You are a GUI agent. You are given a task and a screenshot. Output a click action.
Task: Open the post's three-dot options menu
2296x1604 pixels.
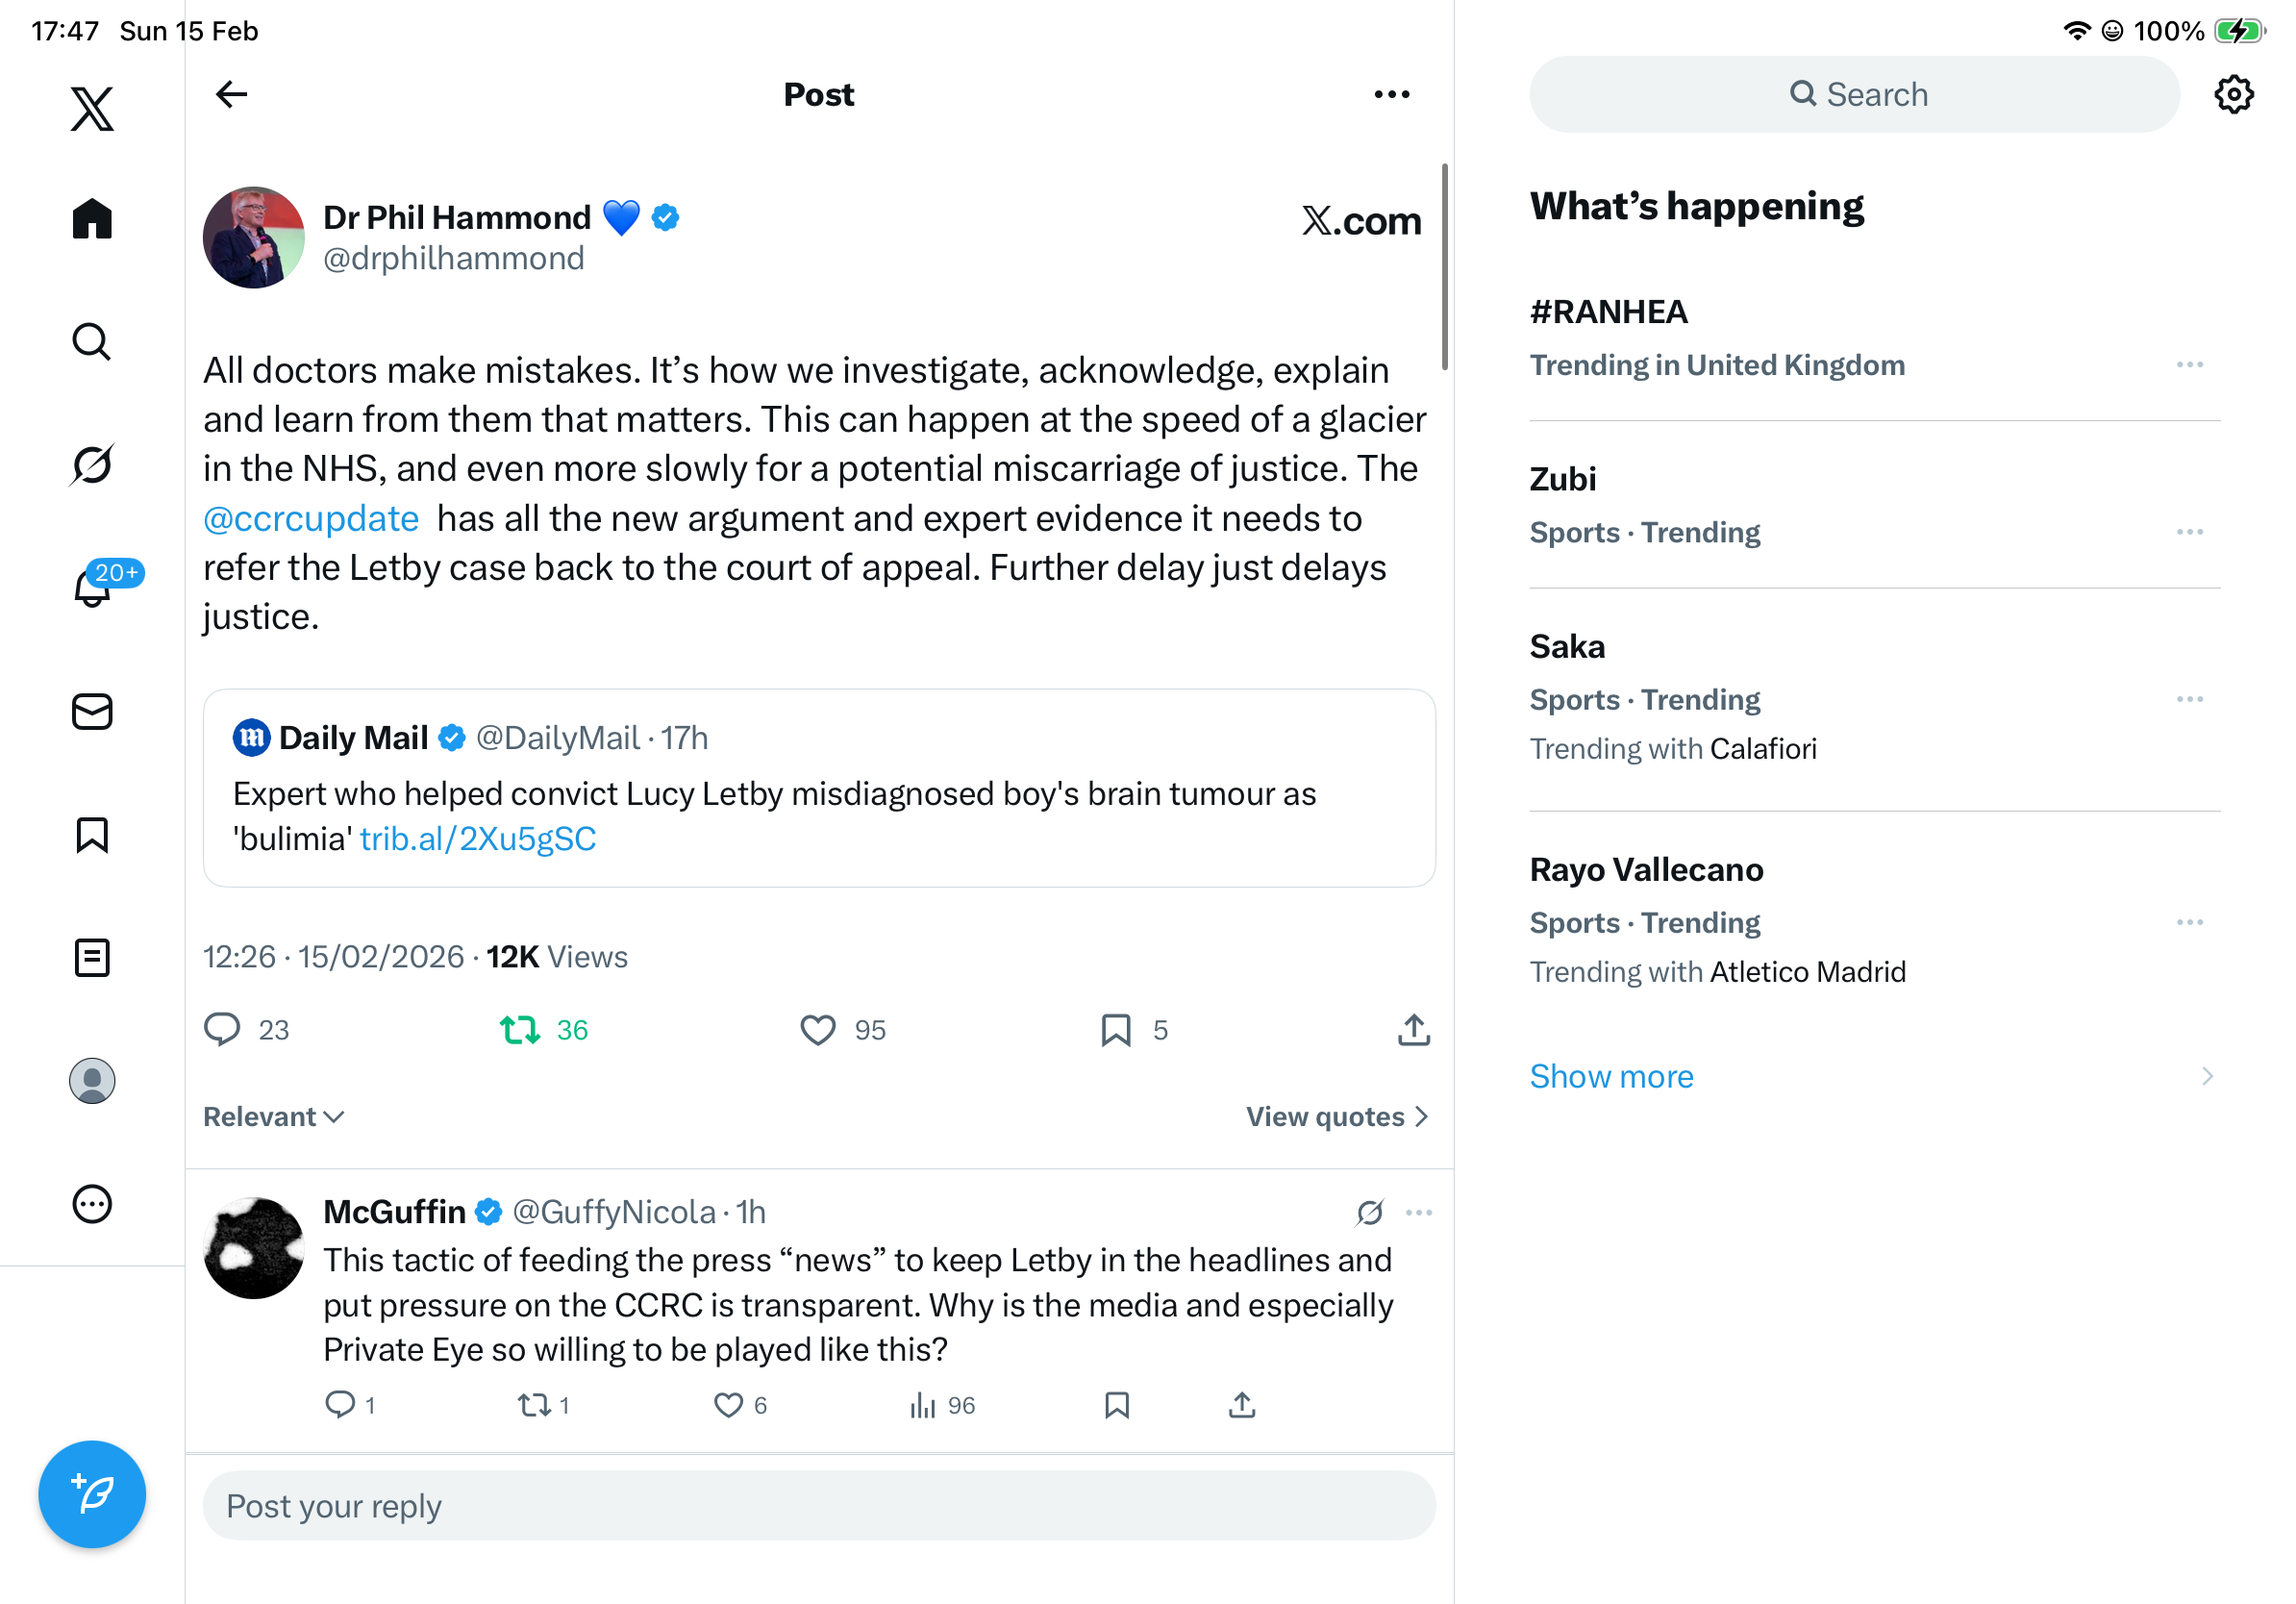(x=1391, y=95)
